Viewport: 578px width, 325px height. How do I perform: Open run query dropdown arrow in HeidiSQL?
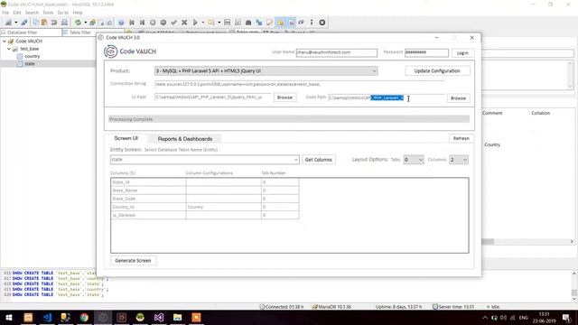coord(202,23)
